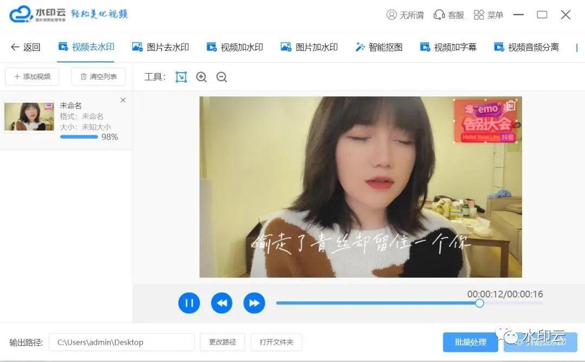
Task: Select the watermark selection box tool
Action: pyautogui.click(x=180, y=77)
